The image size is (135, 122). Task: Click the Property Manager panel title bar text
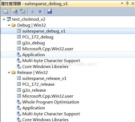34,4
